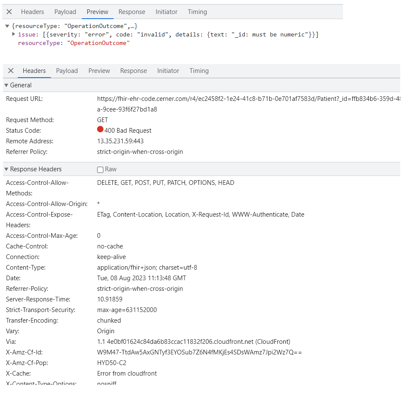The height and width of the screenshot is (393, 410).
Task: Switch to the Payload tab
Action: [65, 12]
